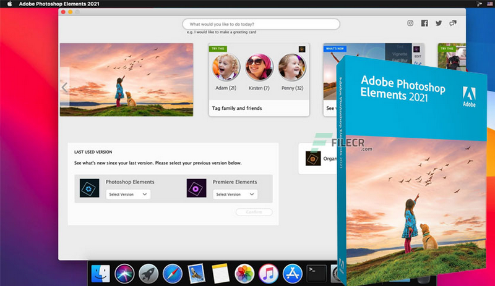Open Terminal from the dock

(x=316, y=274)
